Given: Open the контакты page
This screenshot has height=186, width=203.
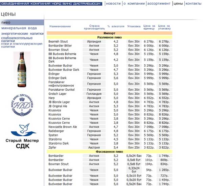Looking at the screenshot, I should [x=194, y=4].
